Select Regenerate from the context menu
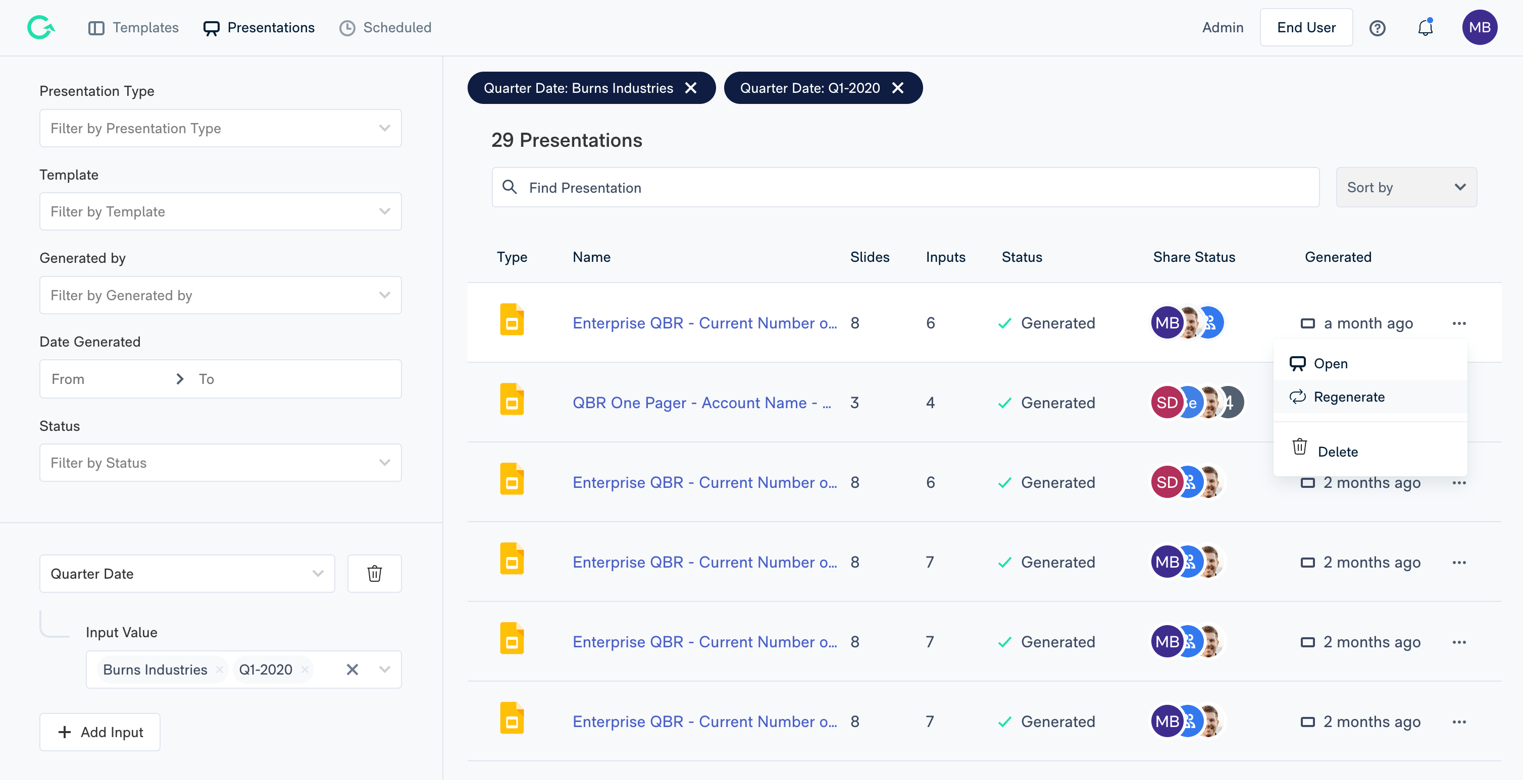 pyautogui.click(x=1349, y=397)
